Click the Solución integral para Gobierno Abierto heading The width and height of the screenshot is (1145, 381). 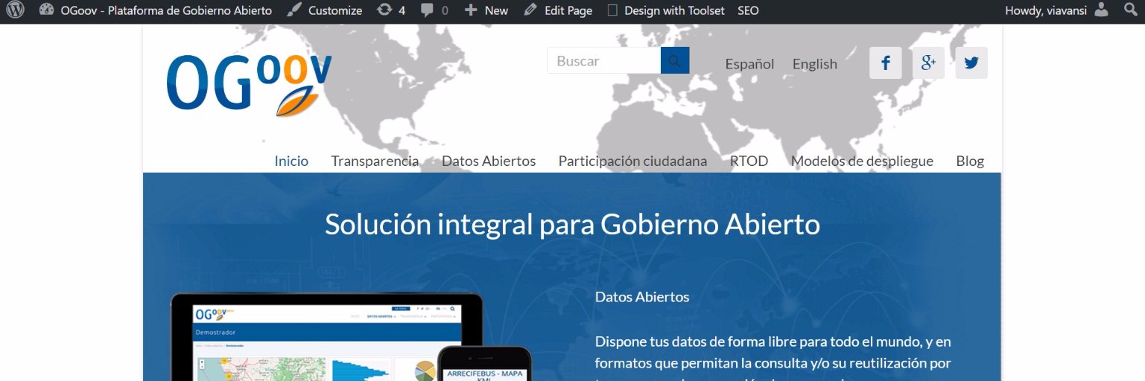click(x=572, y=225)
